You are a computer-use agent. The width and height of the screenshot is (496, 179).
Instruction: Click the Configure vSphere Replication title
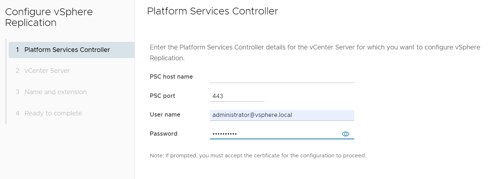pyautogui.click(x=49, y=17)
